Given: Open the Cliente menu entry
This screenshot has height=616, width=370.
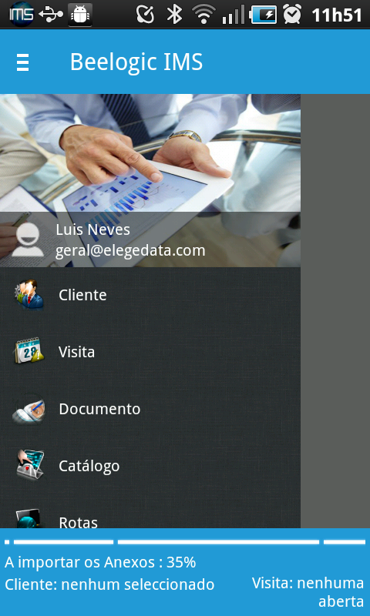Looking at the screenshot, I should point(150,295).
